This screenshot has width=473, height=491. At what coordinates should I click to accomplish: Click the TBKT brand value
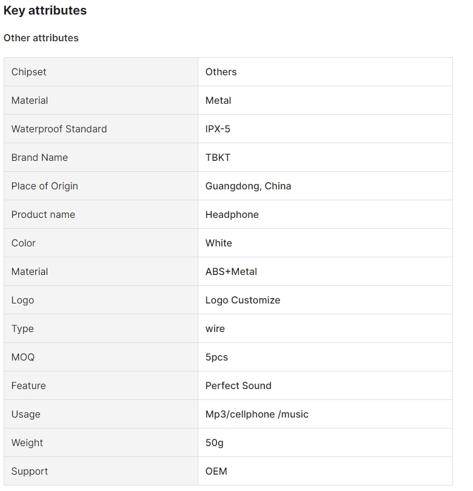click(218, 157)
